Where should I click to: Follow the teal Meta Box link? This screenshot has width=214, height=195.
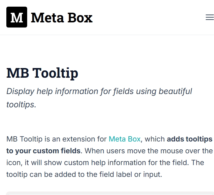tap(125, 139)
